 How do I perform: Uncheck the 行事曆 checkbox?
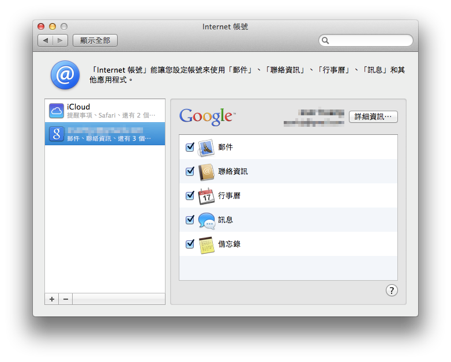pyautogui.click(x=190, y=195)
